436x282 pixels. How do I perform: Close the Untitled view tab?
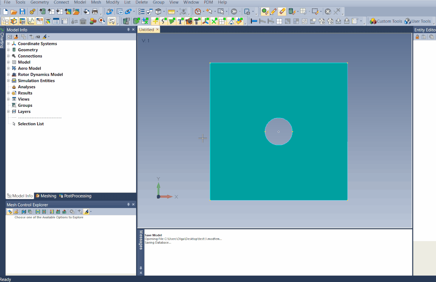(x=157, y=30)
